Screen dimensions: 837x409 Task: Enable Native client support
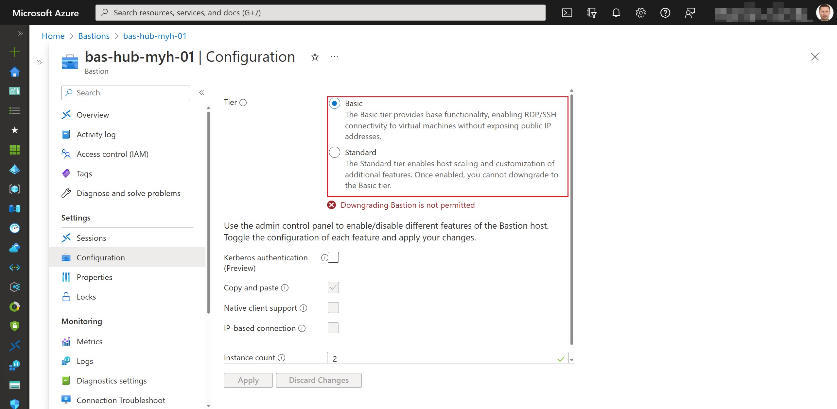(x=333, y=307)
